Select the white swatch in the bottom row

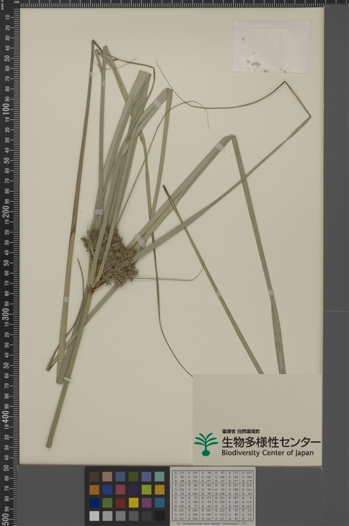point(95,515)
